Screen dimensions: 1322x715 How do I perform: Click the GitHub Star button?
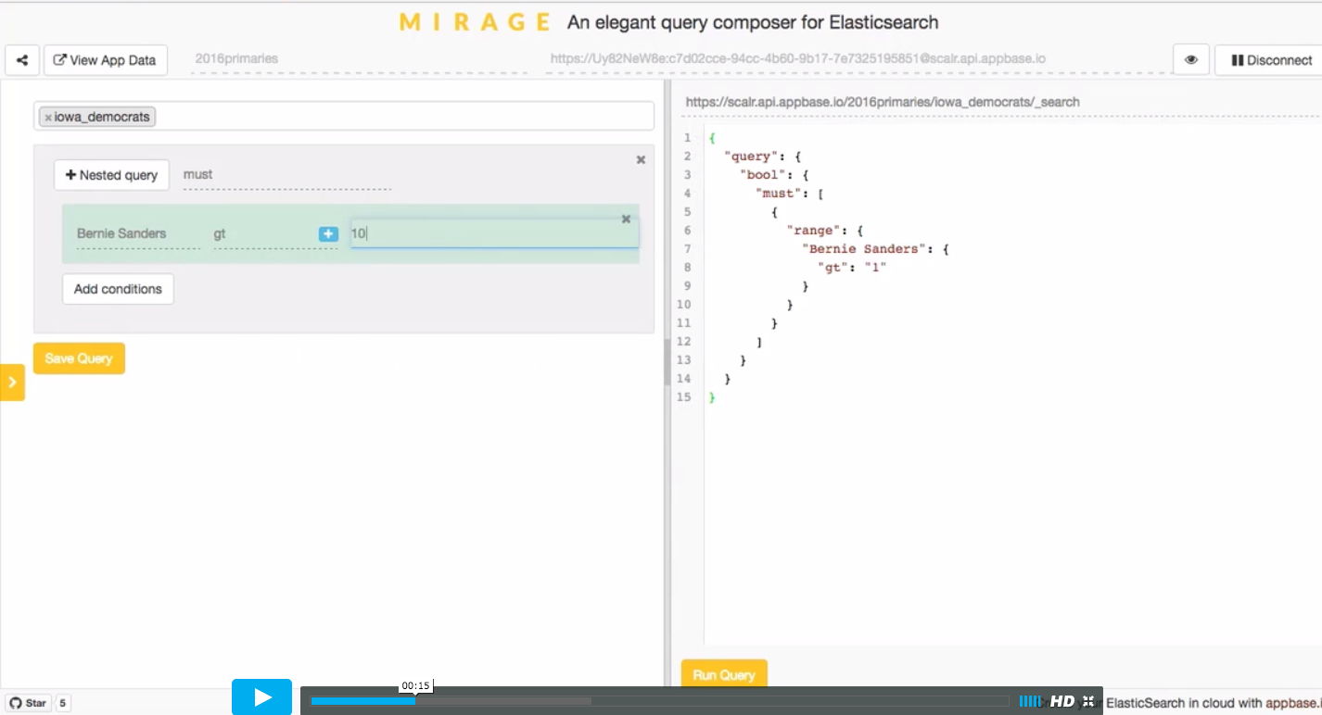(x=28, y=703)
